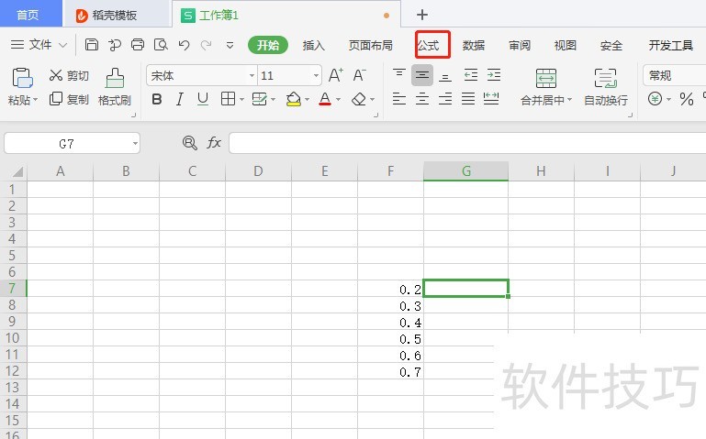The image size is (706, 439).
Task: Click the Undo arrow icon
Action: pos(184,45)
